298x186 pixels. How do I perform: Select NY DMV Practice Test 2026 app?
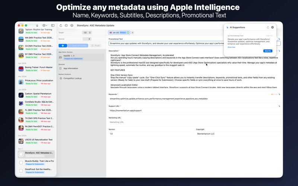(x=36, y=55)
